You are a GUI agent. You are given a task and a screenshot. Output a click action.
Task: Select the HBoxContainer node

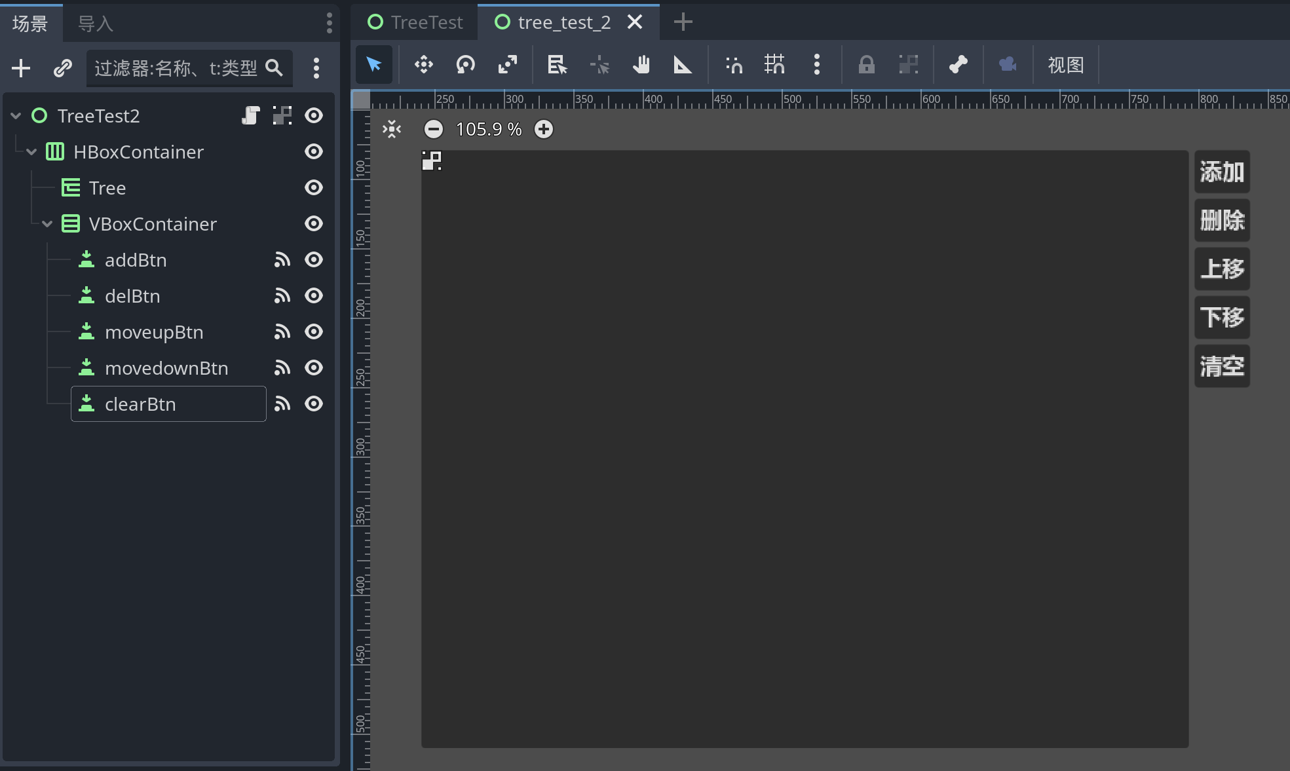139,152
